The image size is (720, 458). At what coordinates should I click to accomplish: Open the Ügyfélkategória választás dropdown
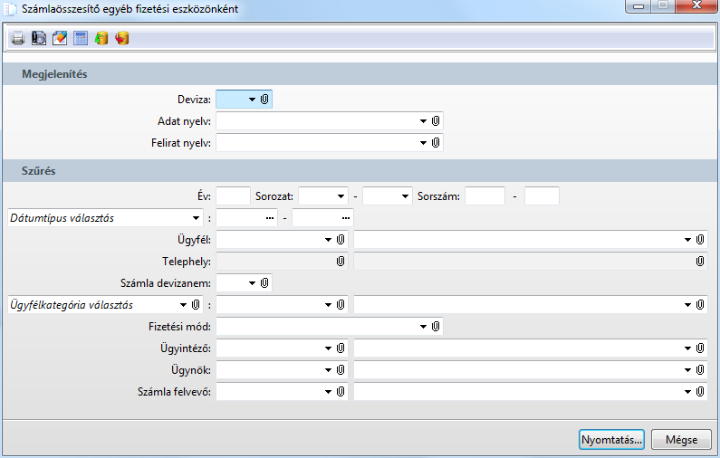coord(183,305)
